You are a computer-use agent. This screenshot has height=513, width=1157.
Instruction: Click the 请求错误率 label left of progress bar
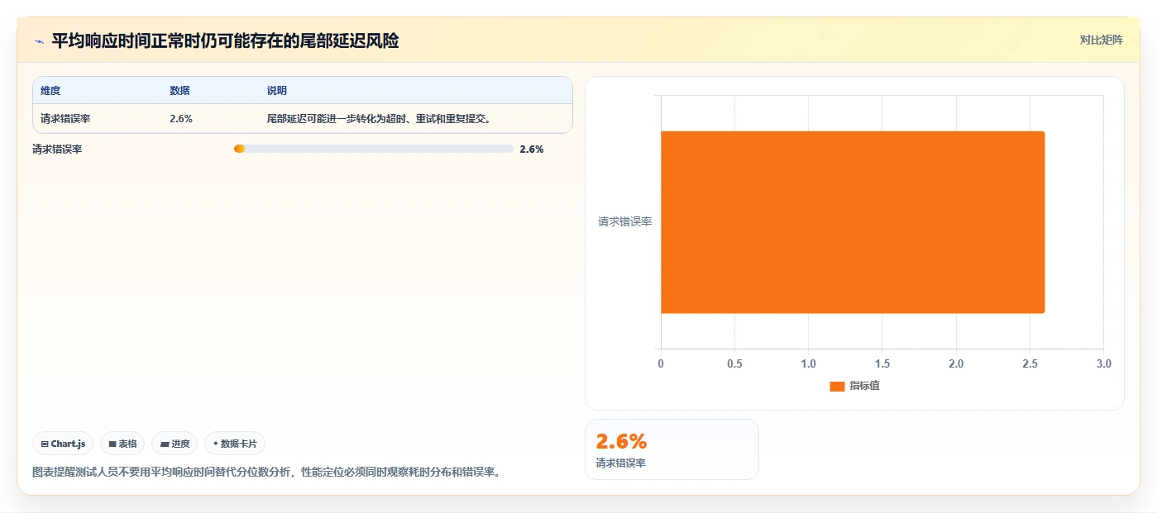click(57, 150)
